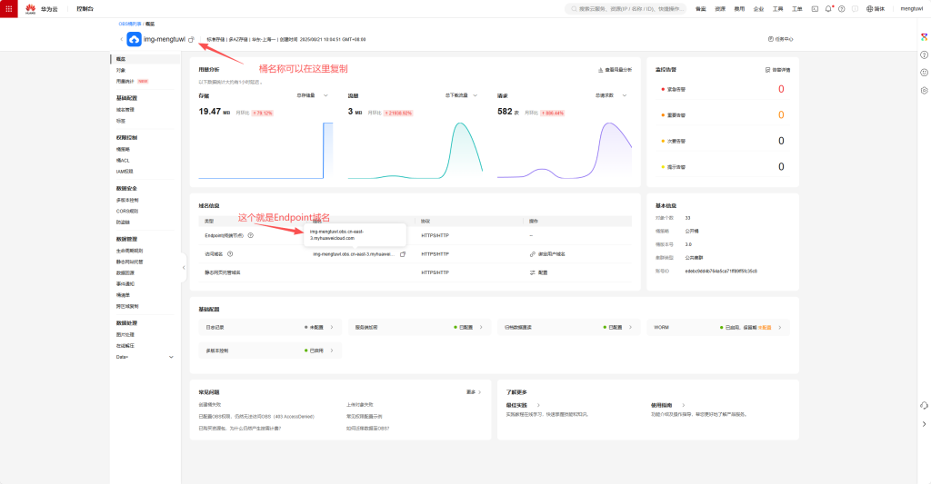Viewport: 931px width, 484px height.
Task: Open the 总请求数 requests dropdown
Action: [x=611, y=94]
